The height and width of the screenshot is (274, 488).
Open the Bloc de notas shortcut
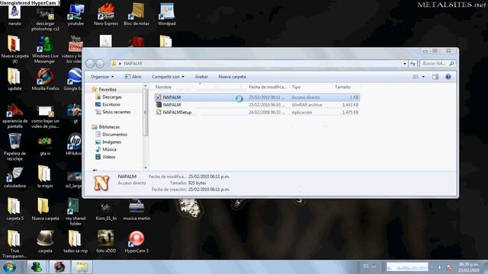click(x=136, y=15)
